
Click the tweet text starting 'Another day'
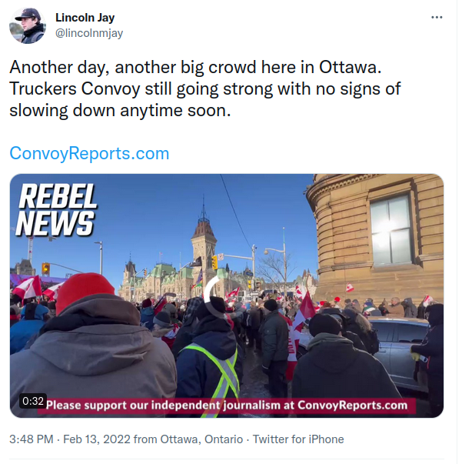tap(195, 67)
